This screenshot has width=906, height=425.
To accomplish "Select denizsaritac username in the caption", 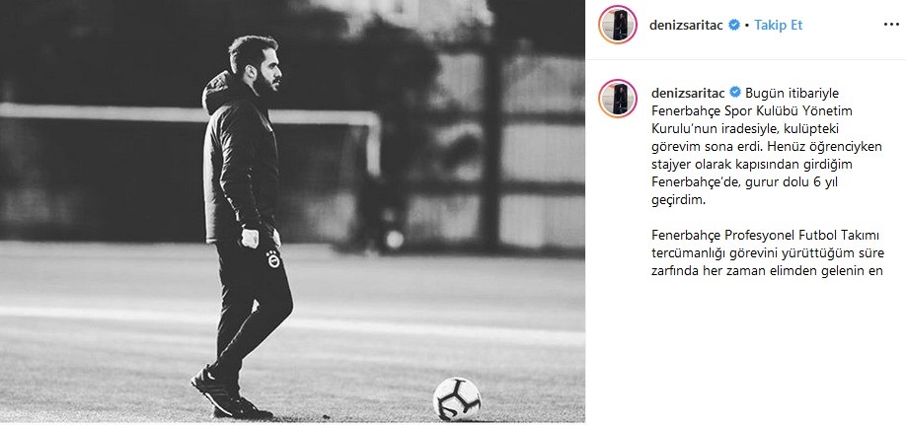I will coord(688,93).
